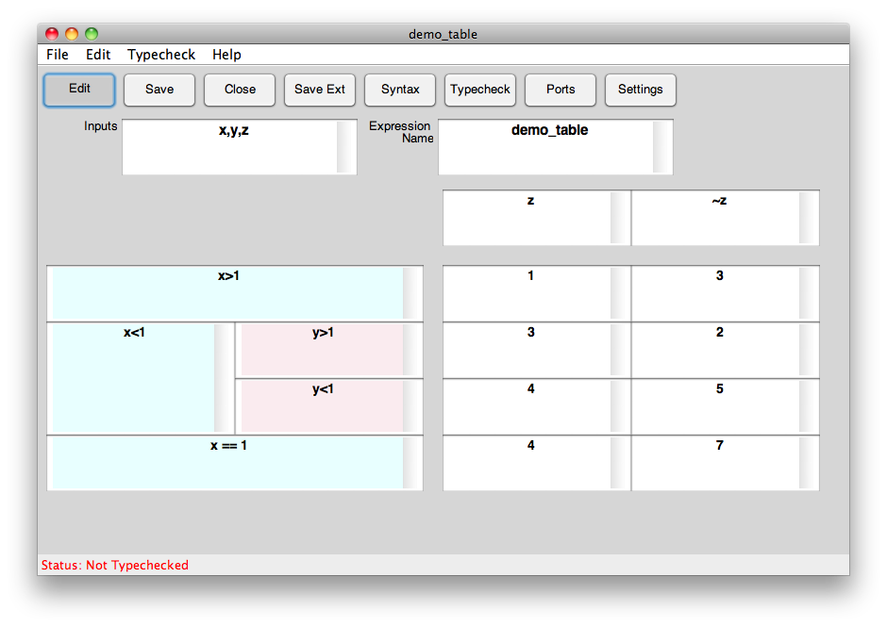Open the Help menu
887x627 pixels.
click(226, 55)
